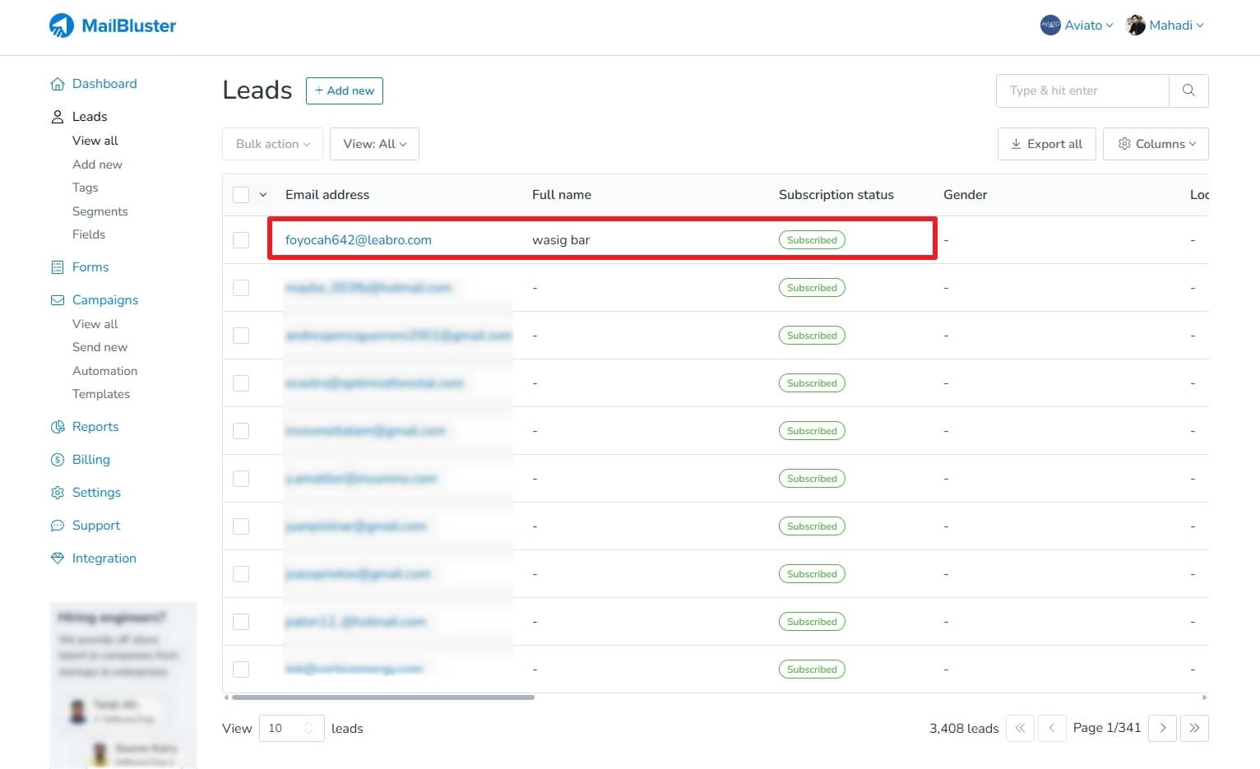
Task: Click the + Add new lead button
Action: pyautogui.click(x=345, y=90)
